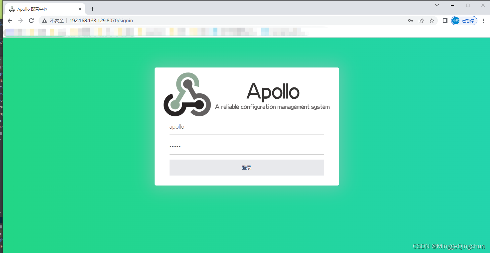Click the 登录 login button
490x253 pixels.
(x=247, y=168)
